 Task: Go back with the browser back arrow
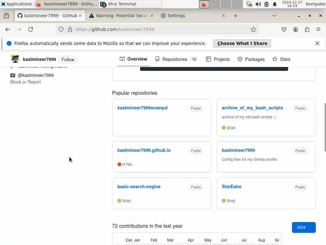8,29
